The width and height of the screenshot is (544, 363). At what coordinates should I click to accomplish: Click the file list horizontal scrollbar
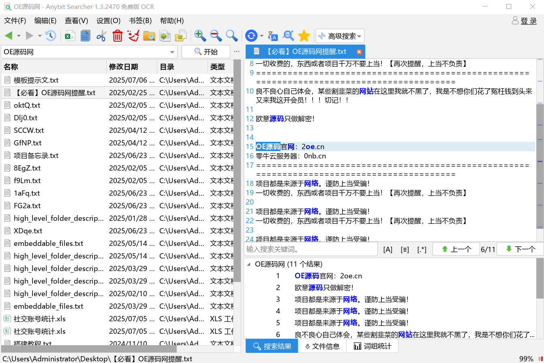click(89, 349)
